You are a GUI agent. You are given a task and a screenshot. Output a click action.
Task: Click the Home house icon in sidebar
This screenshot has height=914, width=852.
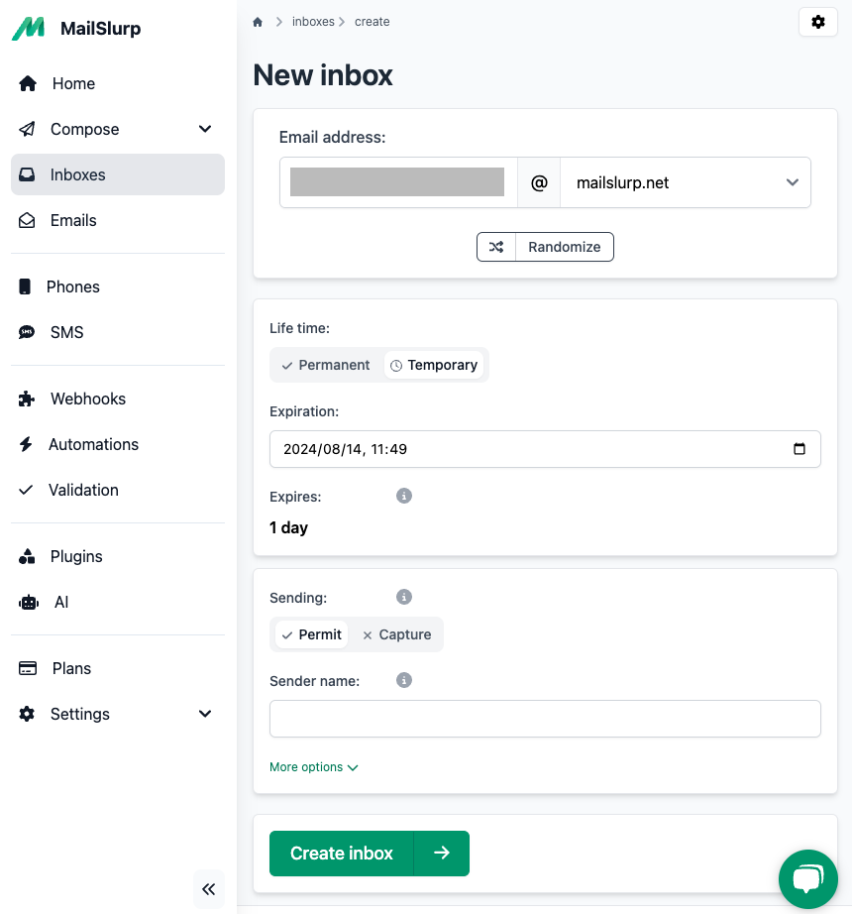(28, 83)
